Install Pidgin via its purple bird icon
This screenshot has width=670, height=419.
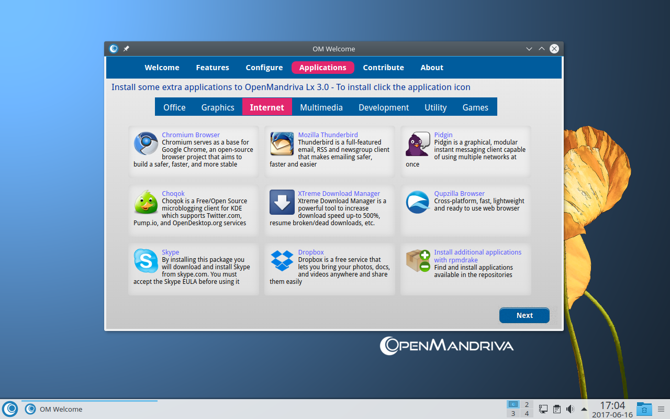point(418,144)
